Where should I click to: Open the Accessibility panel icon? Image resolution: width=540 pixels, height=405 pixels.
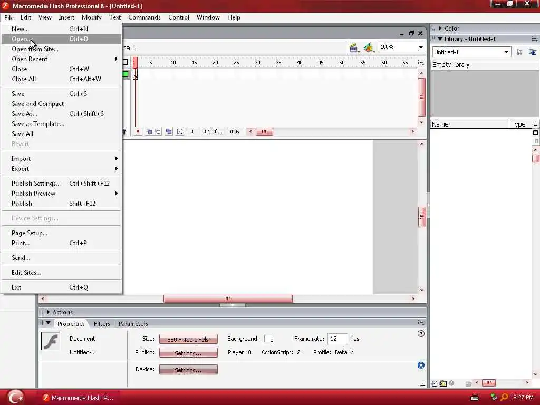click(421, 365)
